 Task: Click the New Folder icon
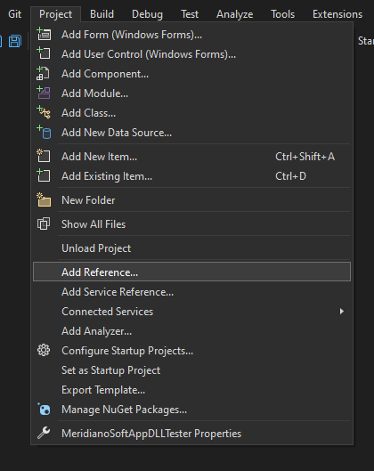44,200
